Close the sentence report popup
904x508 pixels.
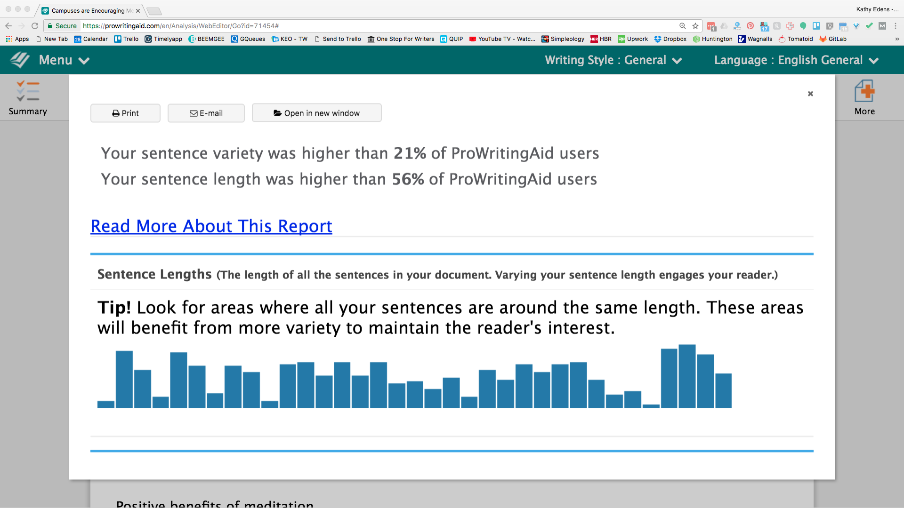pyautogui.click(x=810, y=94)
